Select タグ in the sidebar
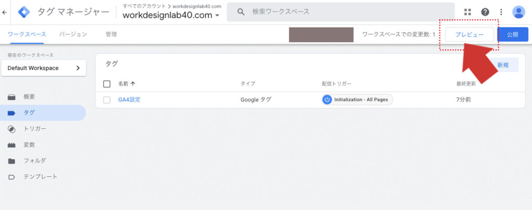Screen dimensions: 532x210 point(43,113)
